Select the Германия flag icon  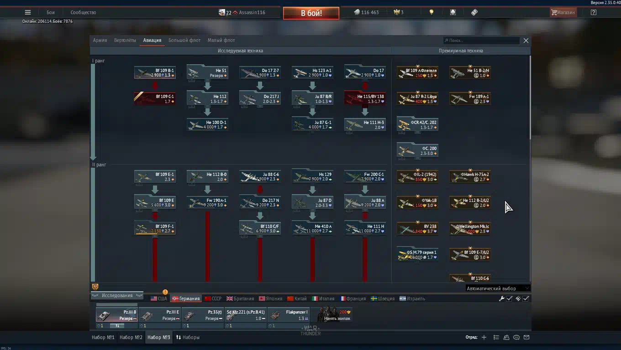coord(175,299)
